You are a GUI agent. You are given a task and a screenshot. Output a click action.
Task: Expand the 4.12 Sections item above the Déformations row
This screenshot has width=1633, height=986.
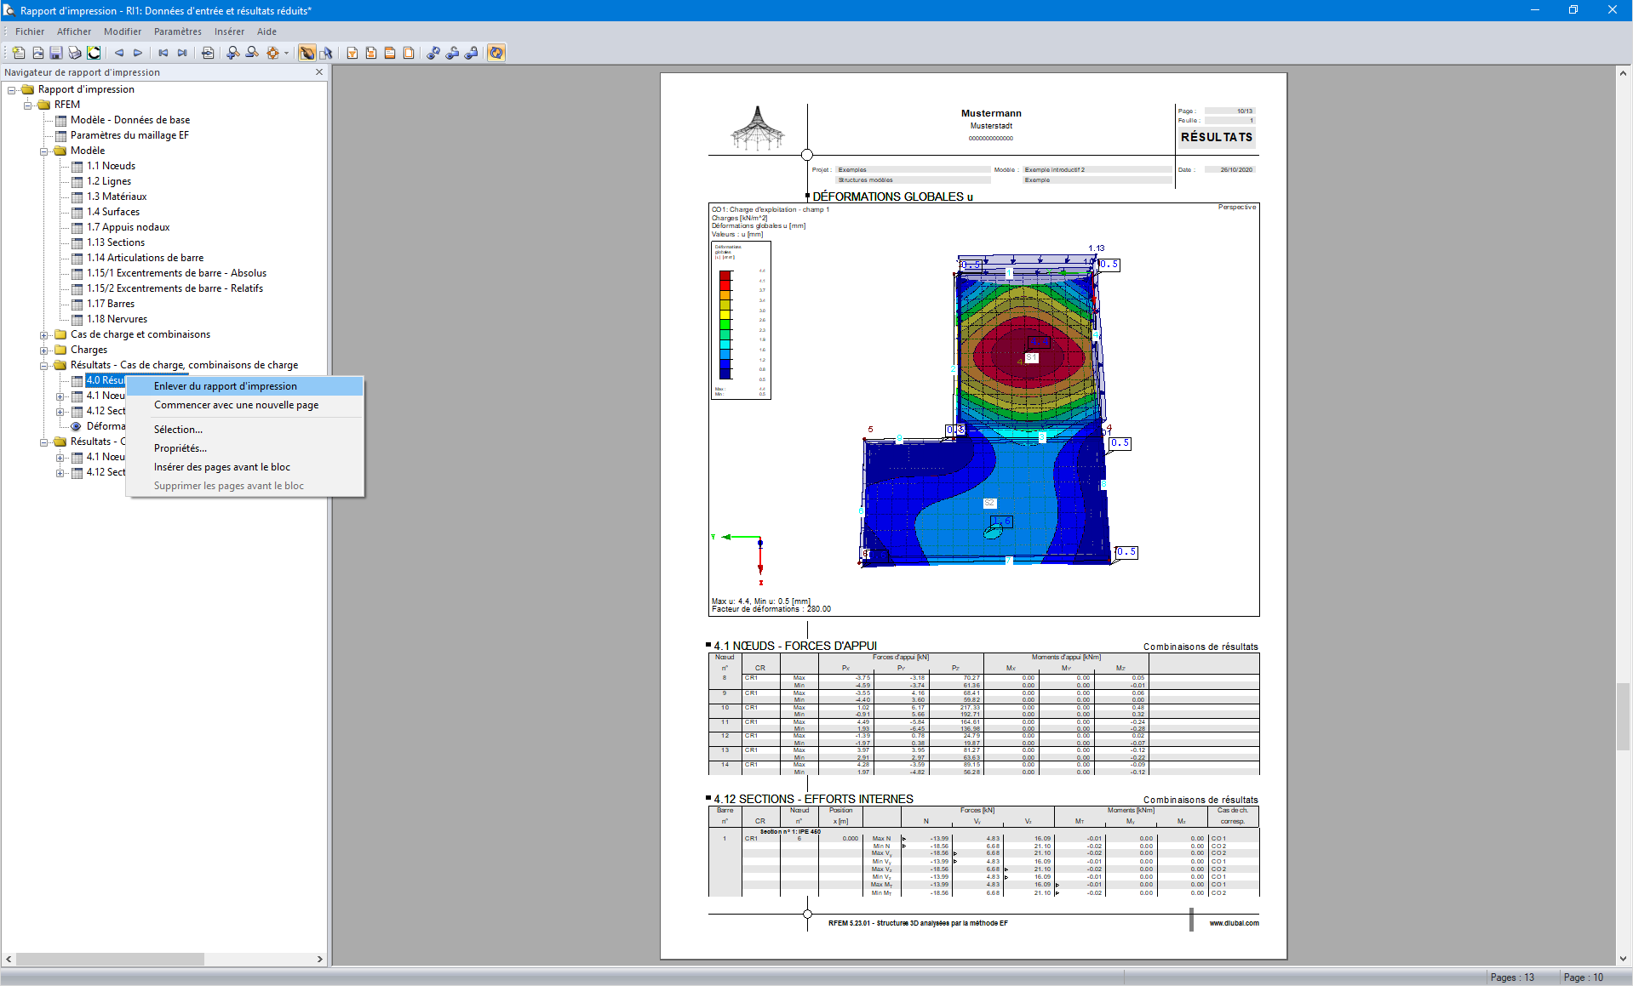pyautogui.click(x=60, y=411)
